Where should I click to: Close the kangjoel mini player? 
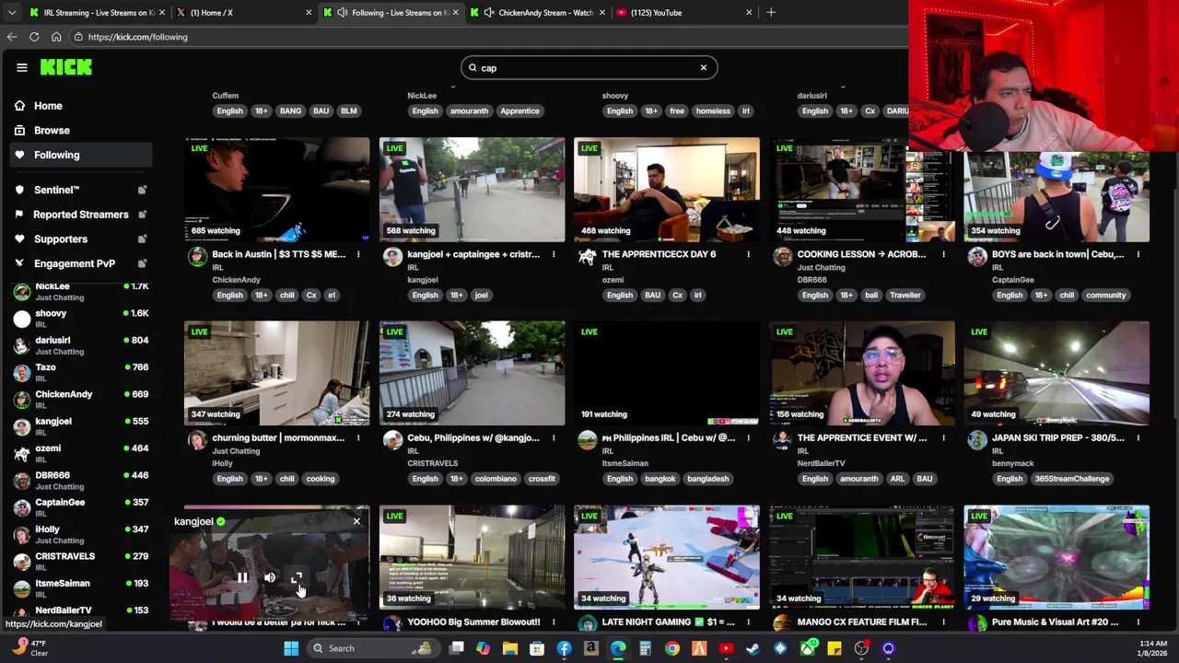click(356, 521)
